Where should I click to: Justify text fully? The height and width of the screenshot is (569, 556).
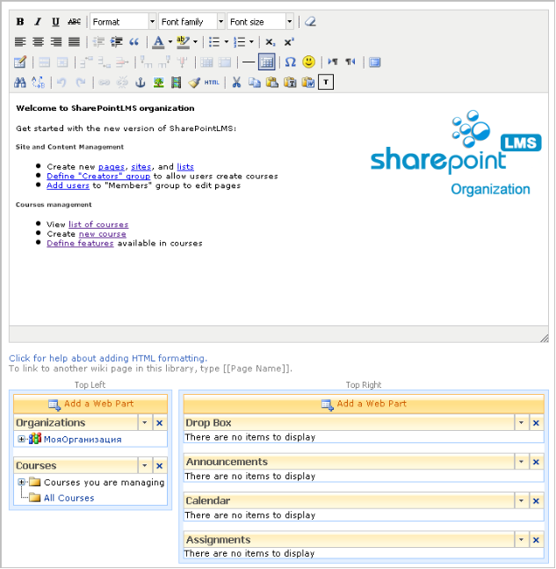[74, 42]
